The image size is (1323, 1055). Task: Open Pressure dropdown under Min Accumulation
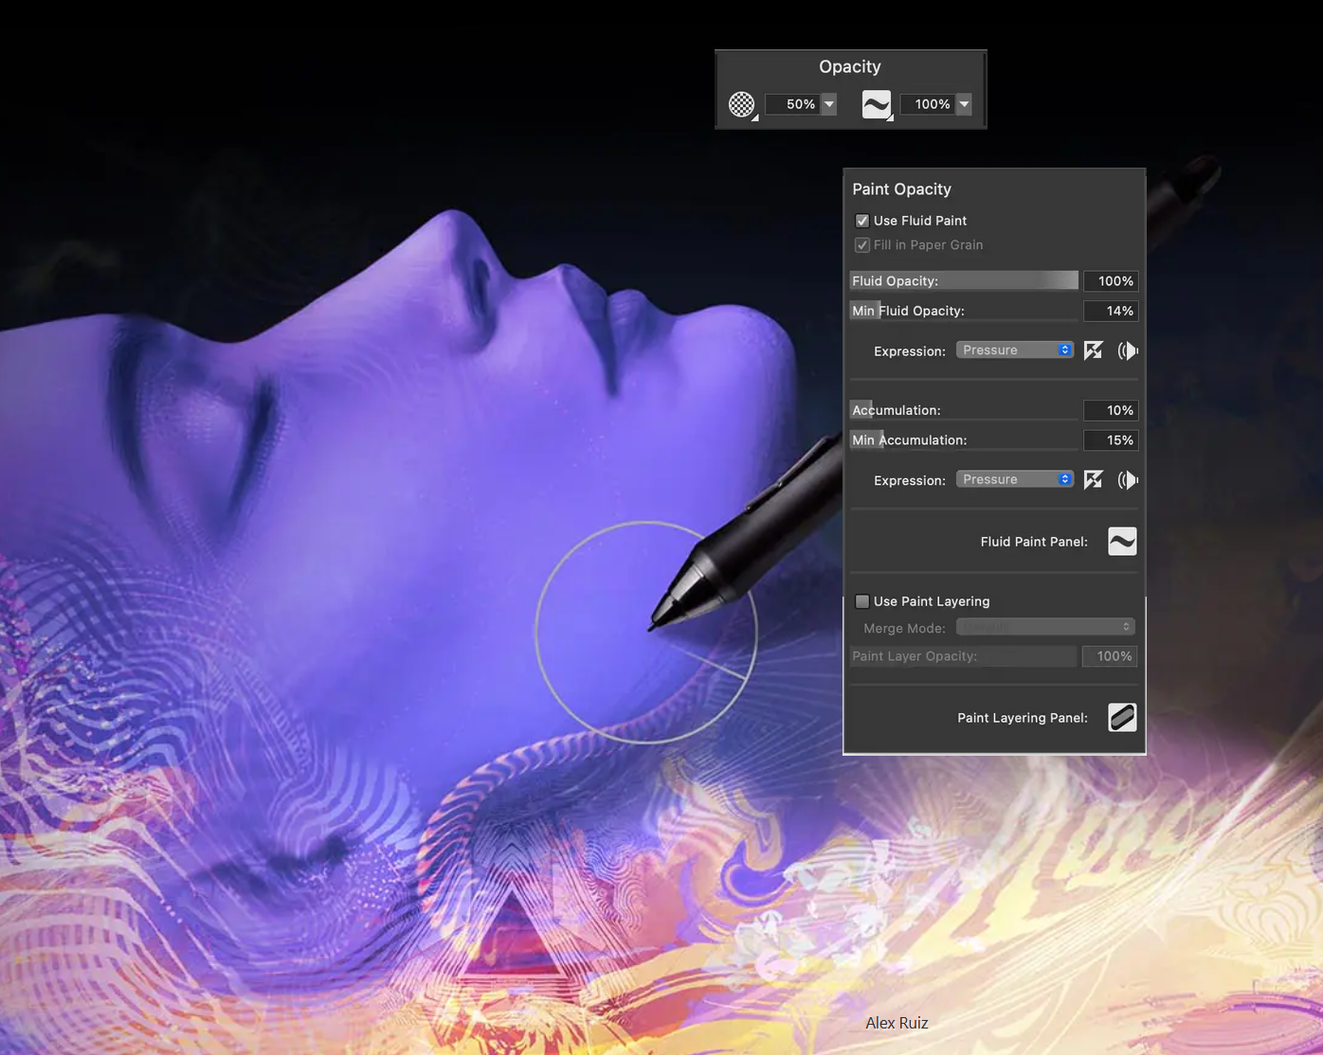(x=1015, y=479)
